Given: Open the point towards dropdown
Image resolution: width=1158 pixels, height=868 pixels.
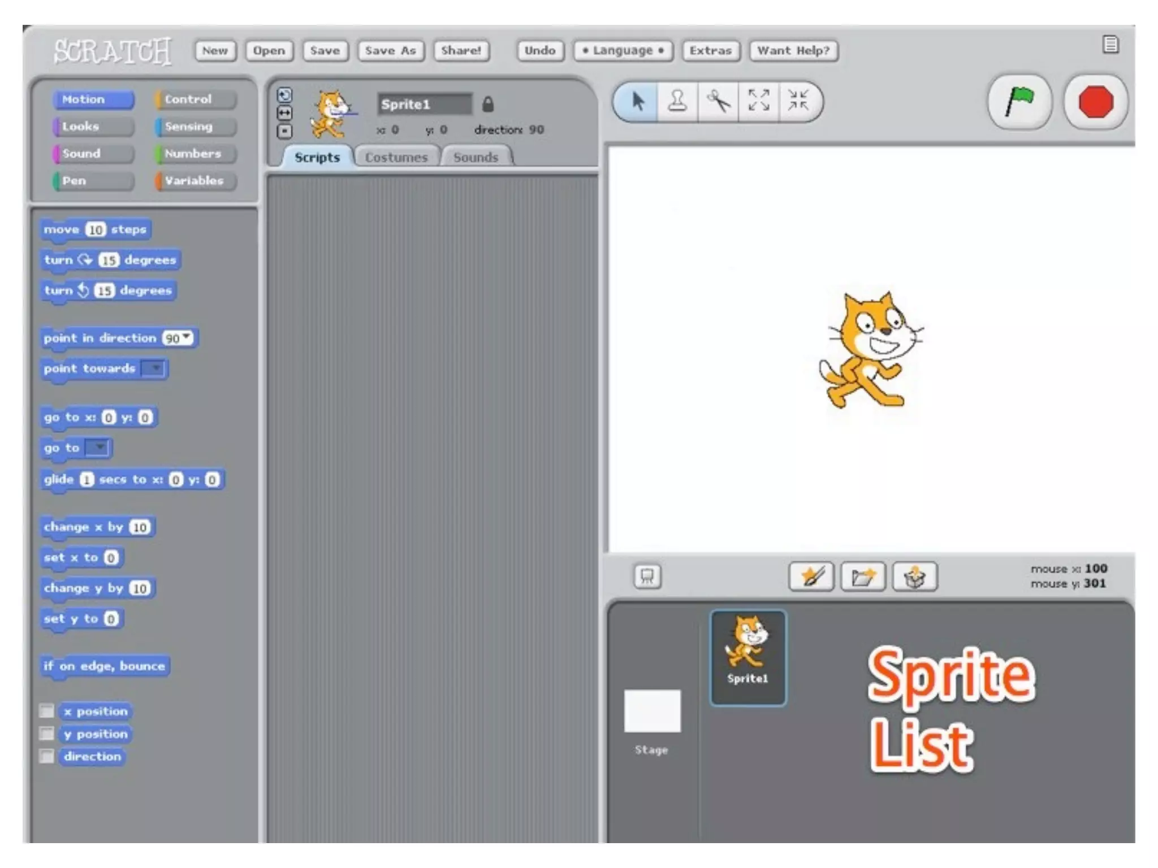Looking at the screenshot, I should 153,368.
